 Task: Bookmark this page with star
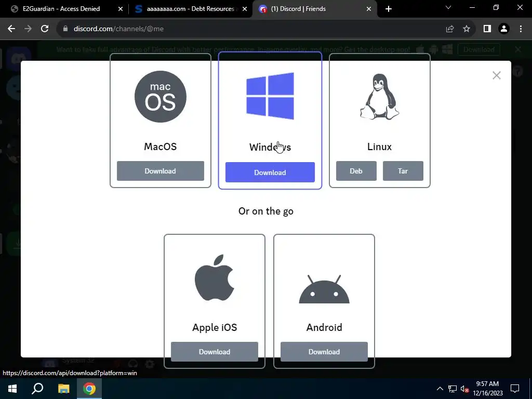pyautogui.click(x=467, y=29)
